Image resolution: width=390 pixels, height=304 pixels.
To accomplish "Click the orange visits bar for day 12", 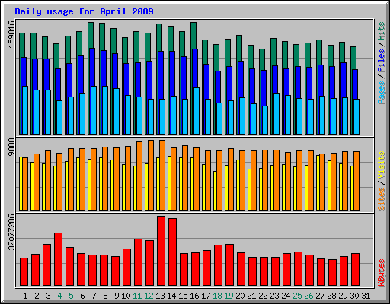I will pyautogui.click(x=151, y=175).
